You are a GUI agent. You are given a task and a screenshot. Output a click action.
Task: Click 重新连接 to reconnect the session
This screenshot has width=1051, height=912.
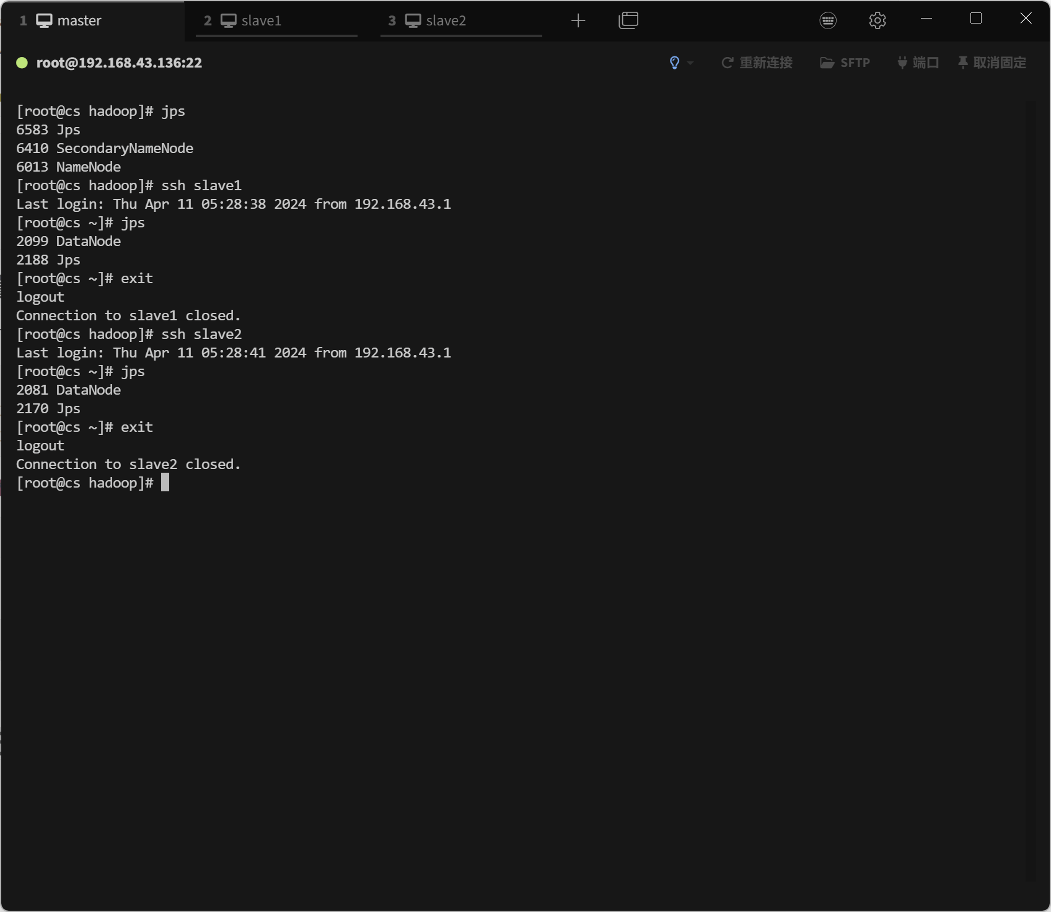757,63
